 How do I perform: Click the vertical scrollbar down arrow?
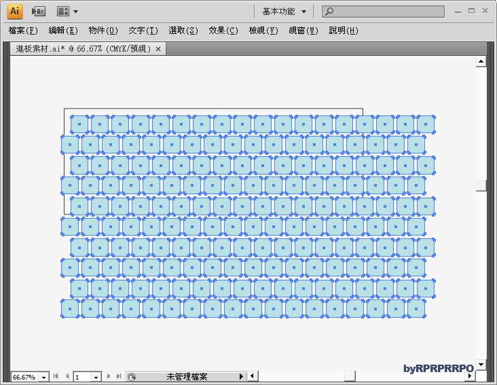tap(481, 365)
